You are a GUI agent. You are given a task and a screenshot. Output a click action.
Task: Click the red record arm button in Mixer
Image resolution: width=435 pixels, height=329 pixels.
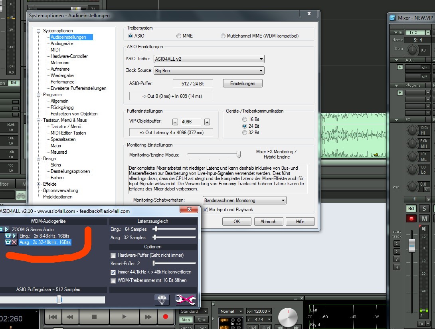click(411, 218)
